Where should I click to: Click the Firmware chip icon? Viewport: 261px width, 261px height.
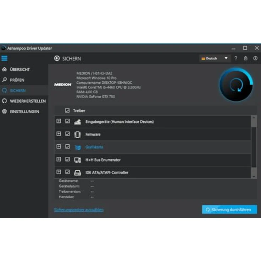coord(77,134)
